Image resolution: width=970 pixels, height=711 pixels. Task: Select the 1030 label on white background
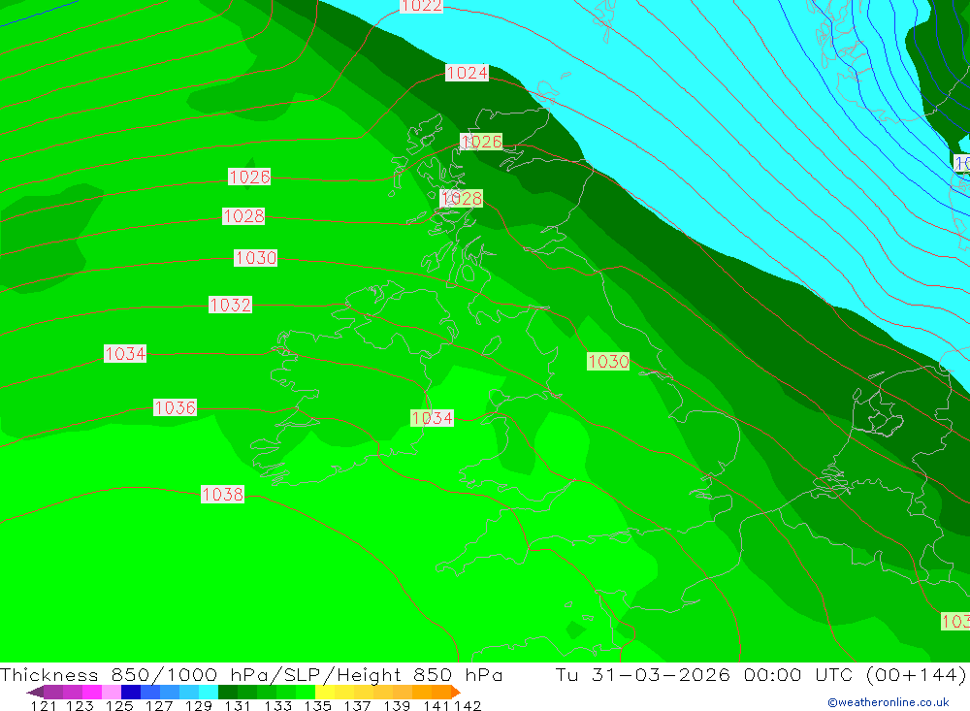[255, 257]
